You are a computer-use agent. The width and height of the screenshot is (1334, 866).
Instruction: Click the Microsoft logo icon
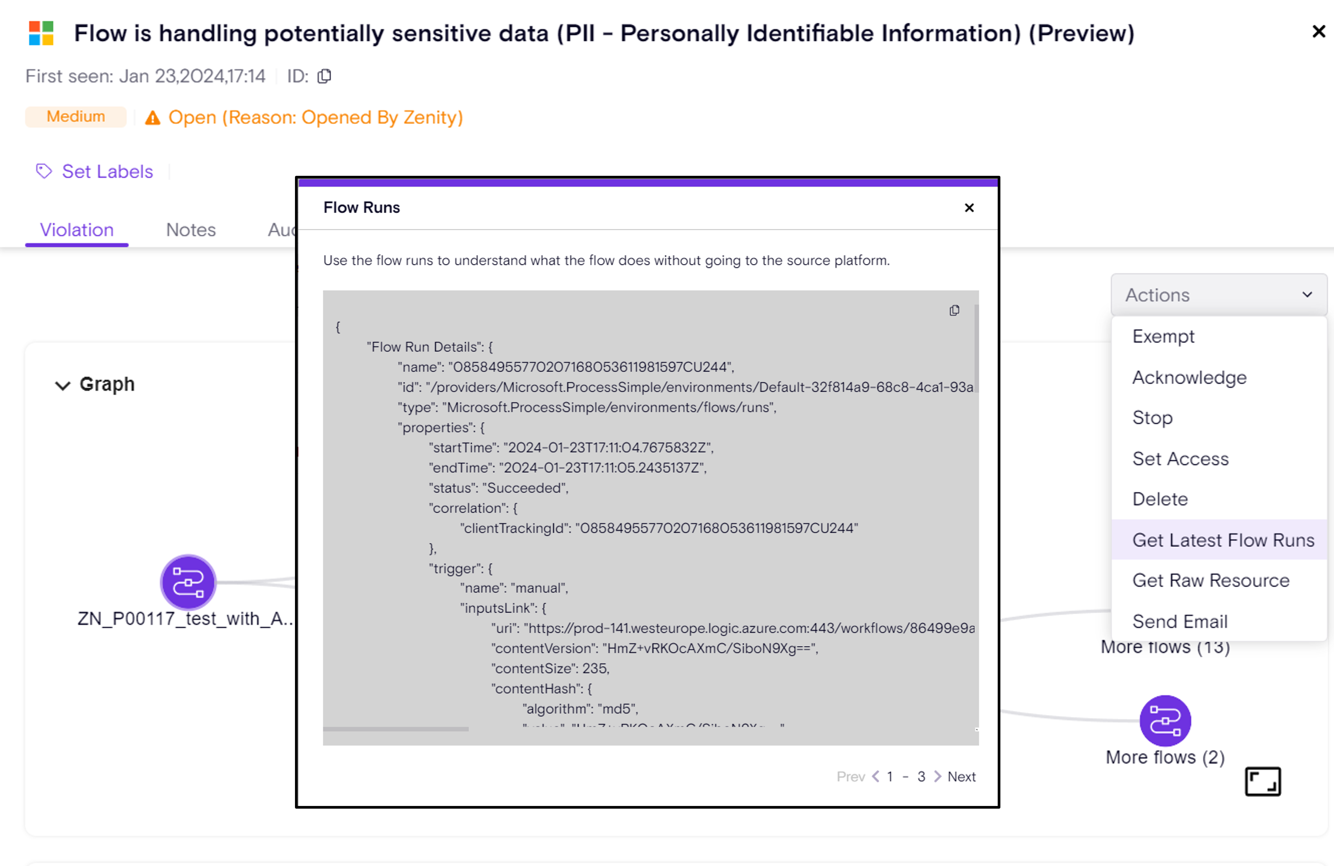(41, 33)
